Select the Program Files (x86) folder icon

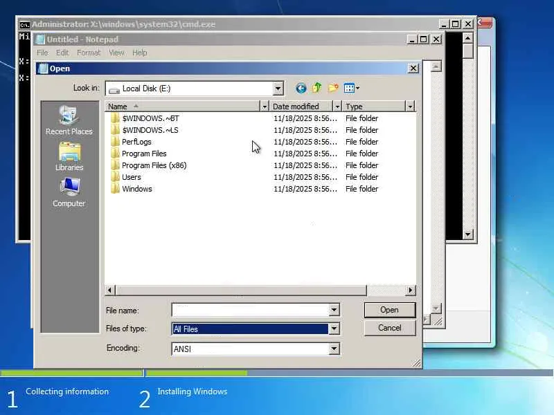[115, 165]
